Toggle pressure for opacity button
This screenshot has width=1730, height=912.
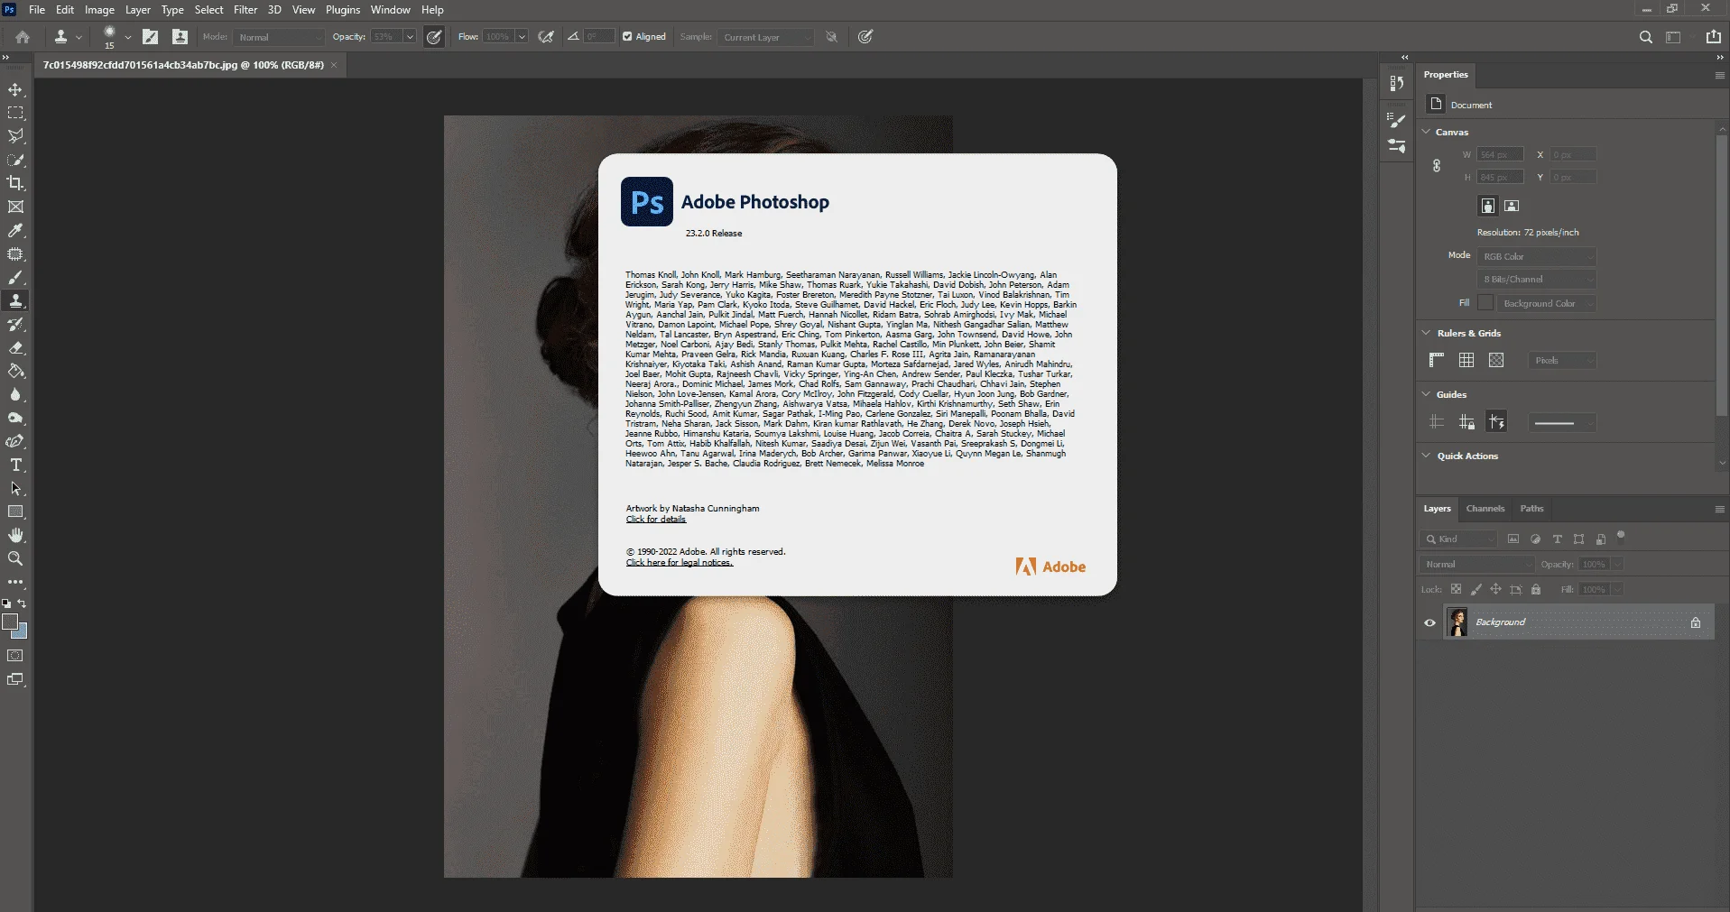[x=435, y=37]
